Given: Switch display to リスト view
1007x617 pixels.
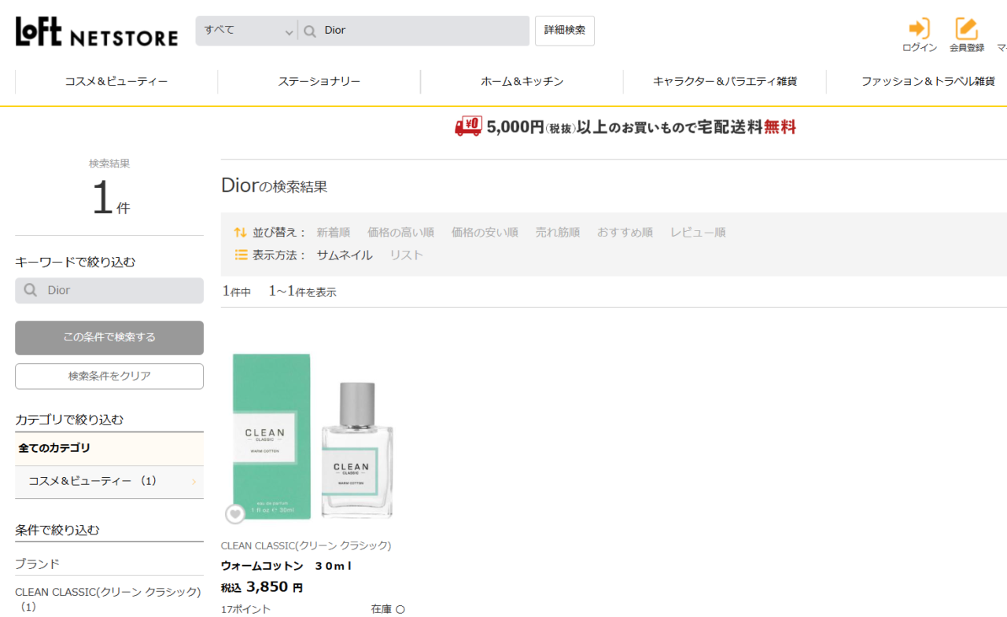Looking at the screenshot, I should tap(407, 255).
